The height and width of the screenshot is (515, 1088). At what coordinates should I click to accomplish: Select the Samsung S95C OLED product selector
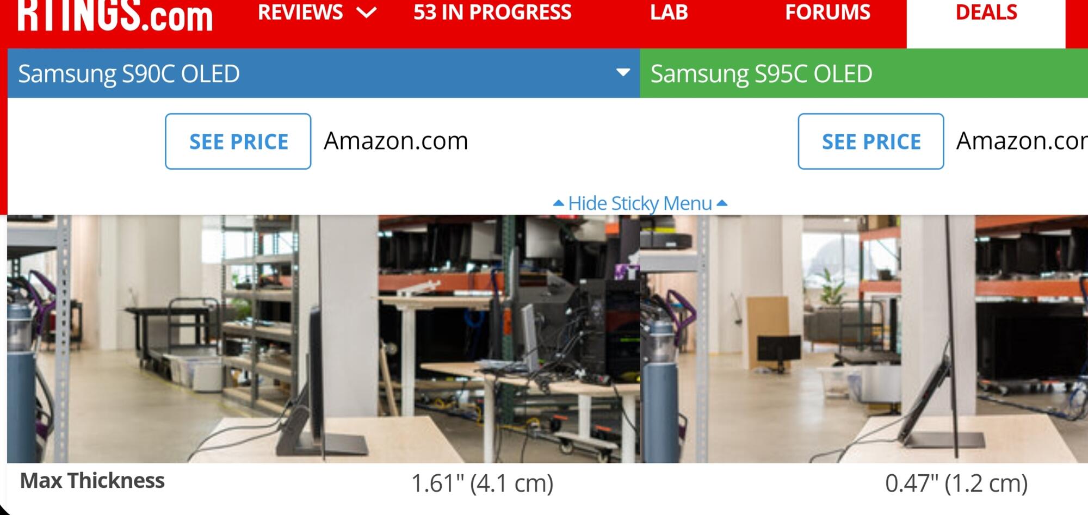point(864,73)
